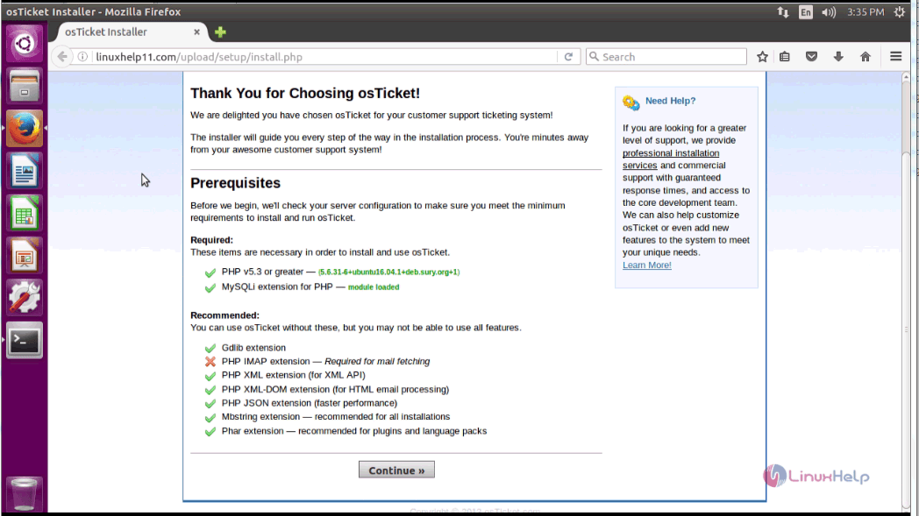The width and height of the screenshot is (919, 516).
Task: Click the Need Help chat bubbles icon
Action: 631,102
